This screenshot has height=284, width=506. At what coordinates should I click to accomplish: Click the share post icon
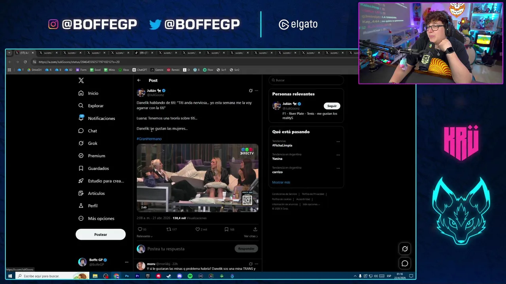[x=255, y=229]
